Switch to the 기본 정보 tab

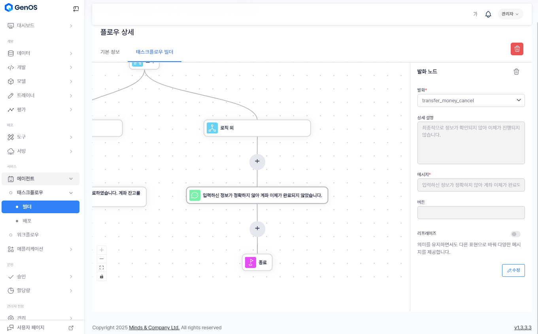[110, 52]
